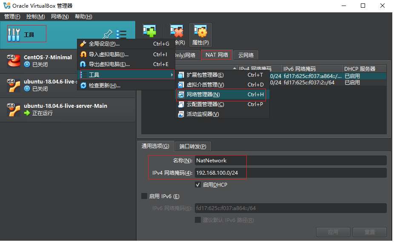Open the 通用选项(G) tab
This screenshot has width=394, height=242.
155,146
